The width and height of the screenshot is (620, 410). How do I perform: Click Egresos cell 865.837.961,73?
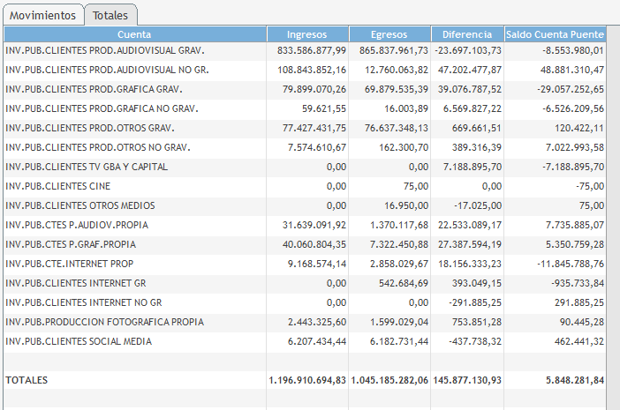pyautogui.click(x=389, y=50)
